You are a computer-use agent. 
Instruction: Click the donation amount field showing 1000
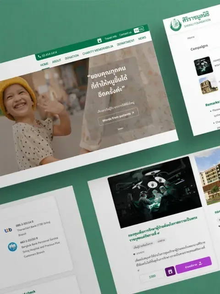[152, 276]
